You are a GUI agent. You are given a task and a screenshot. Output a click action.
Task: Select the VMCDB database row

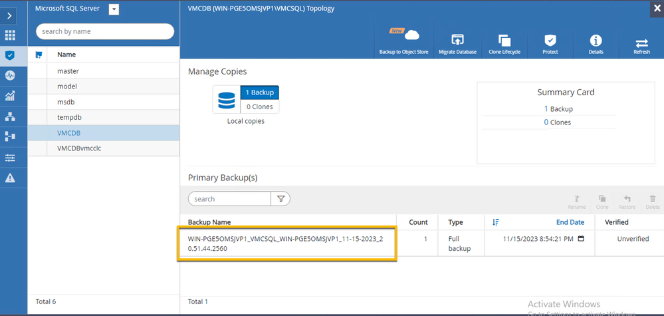pos(69,133)
